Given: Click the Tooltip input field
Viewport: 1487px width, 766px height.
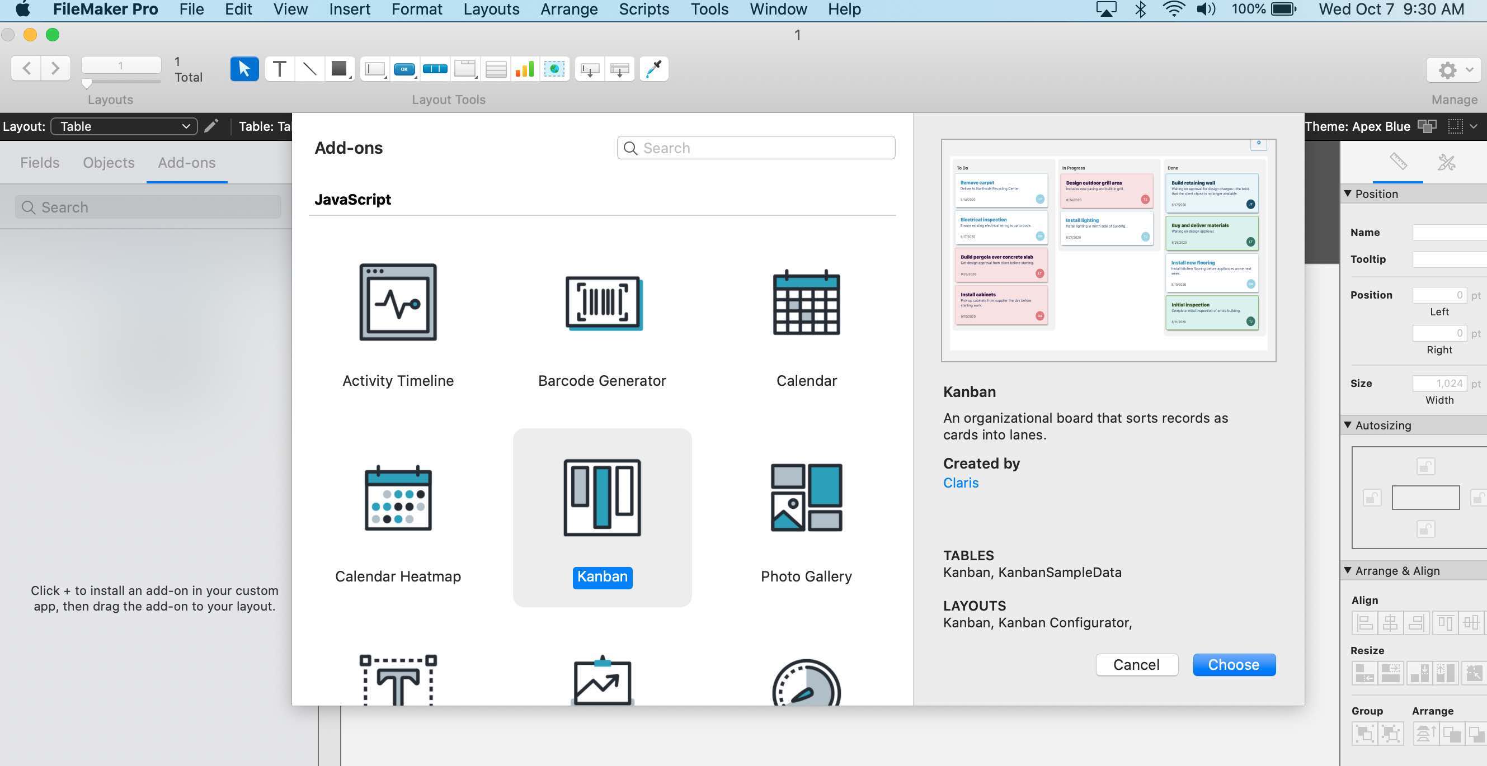Looking at the screenshot, I should point(1450,259).
